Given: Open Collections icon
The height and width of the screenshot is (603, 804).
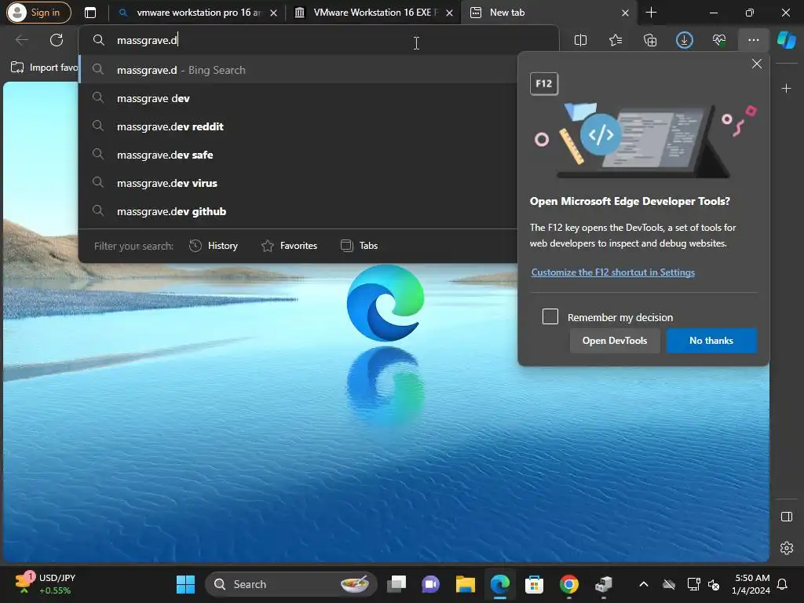Looking at the screenshot, I should [649, 40].
